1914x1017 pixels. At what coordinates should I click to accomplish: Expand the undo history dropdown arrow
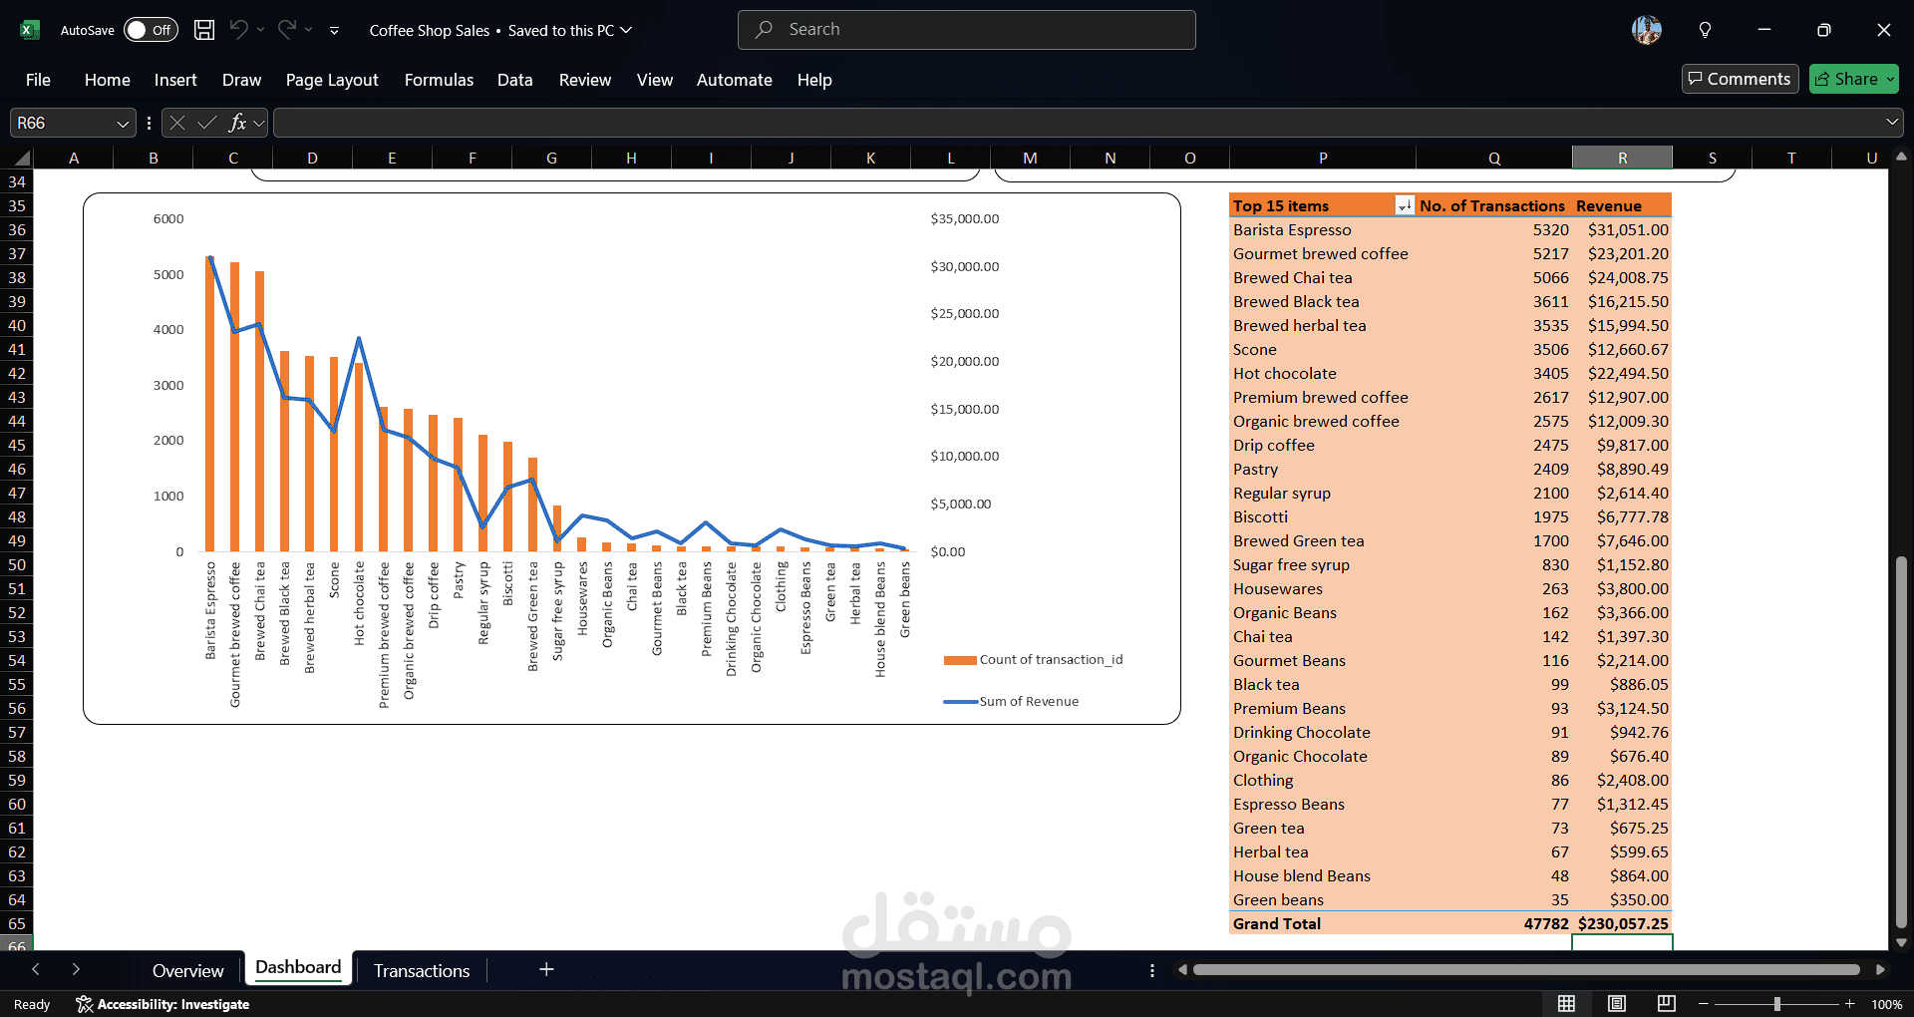(x=260, y=30)
